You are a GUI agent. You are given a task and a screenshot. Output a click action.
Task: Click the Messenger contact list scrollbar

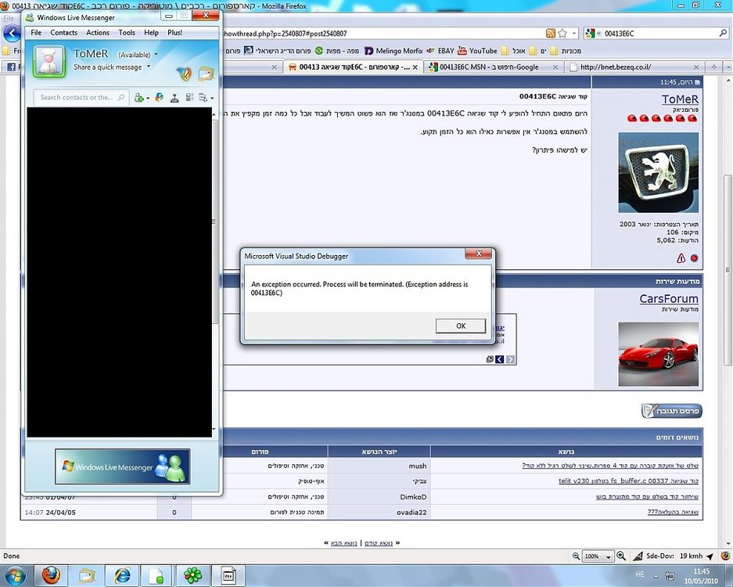pyautogui.click(x=214, y=270)
